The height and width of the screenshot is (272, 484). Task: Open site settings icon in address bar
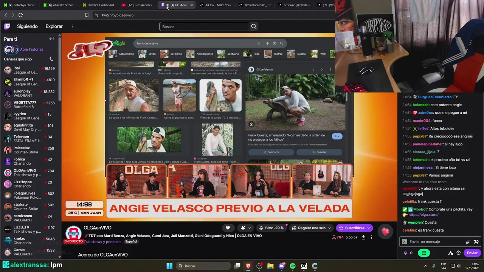(x=96, y=15)
